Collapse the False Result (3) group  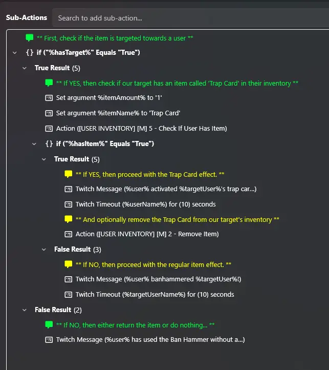point(44,250)
